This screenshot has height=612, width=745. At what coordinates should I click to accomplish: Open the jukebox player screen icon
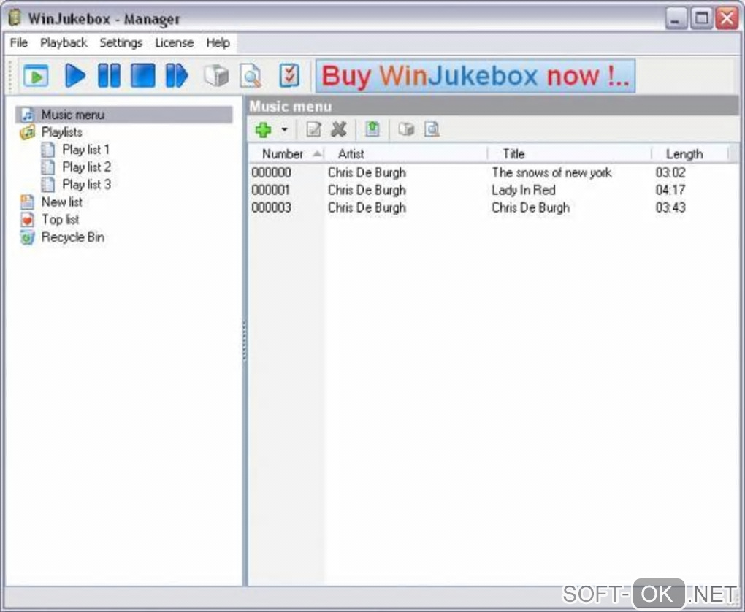pyautogui.click(x=36, y=75)
